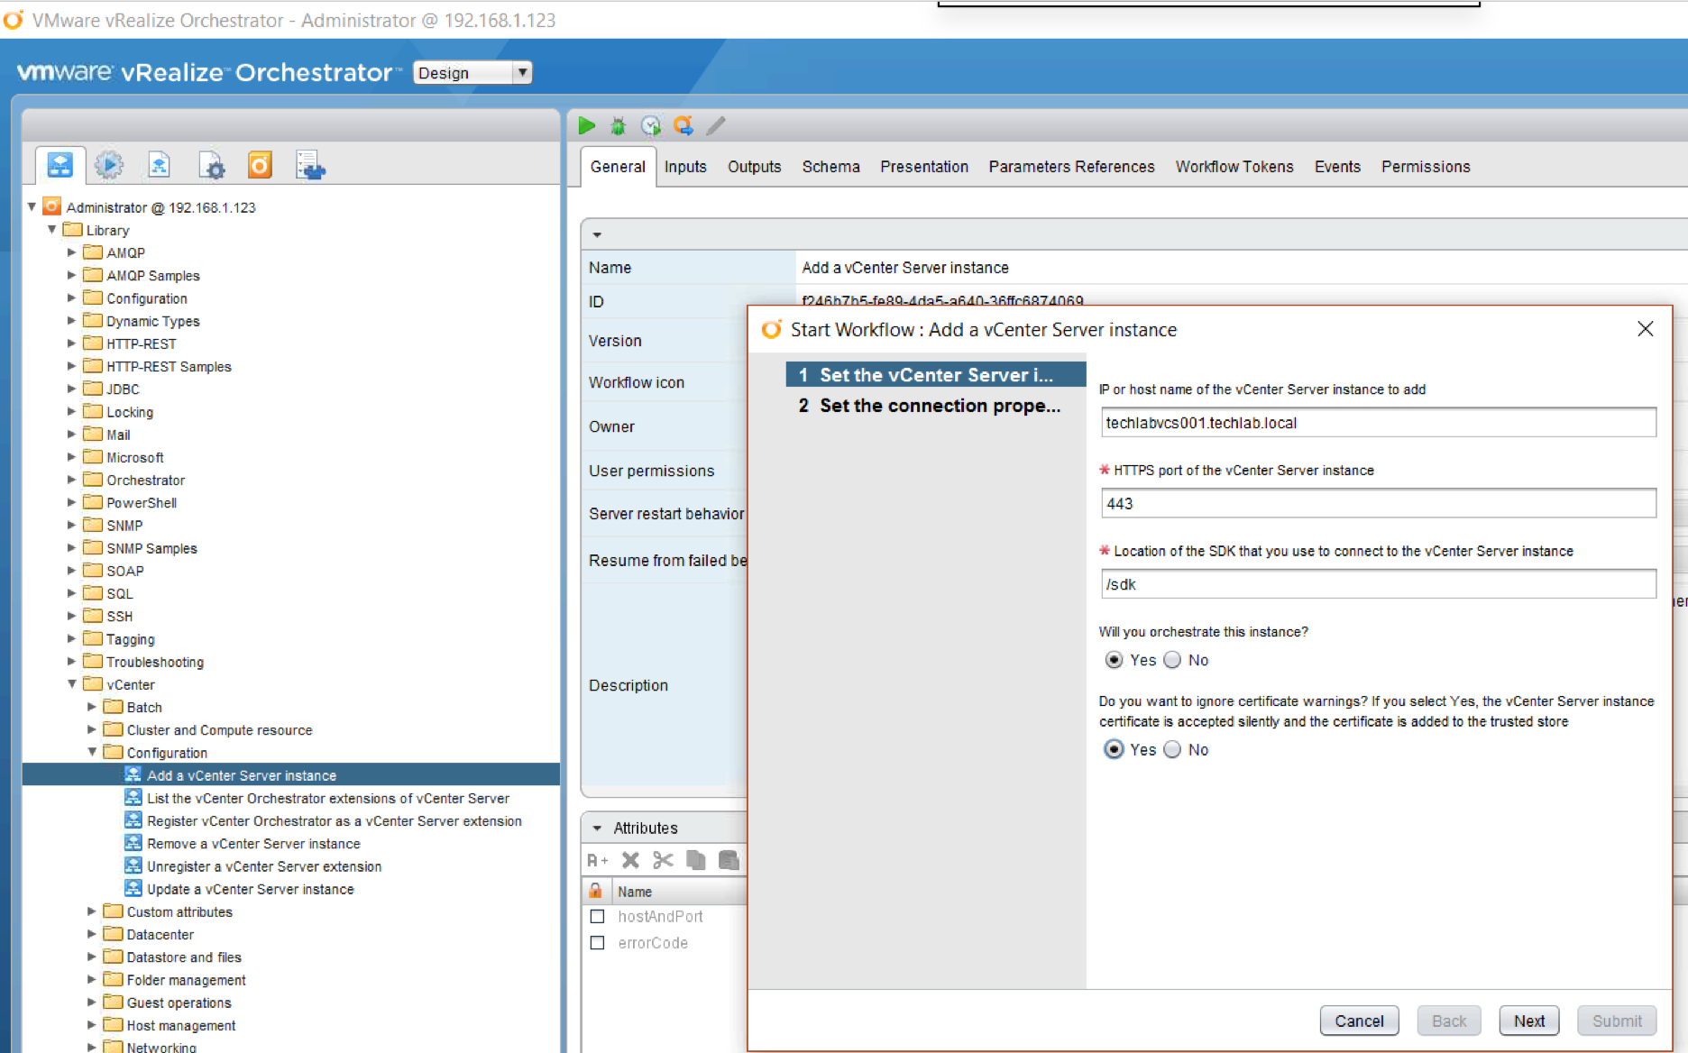The image size is (1688, 1053).
Task: Click the Edit workflow pencil icon
Action: click(716, 125)
